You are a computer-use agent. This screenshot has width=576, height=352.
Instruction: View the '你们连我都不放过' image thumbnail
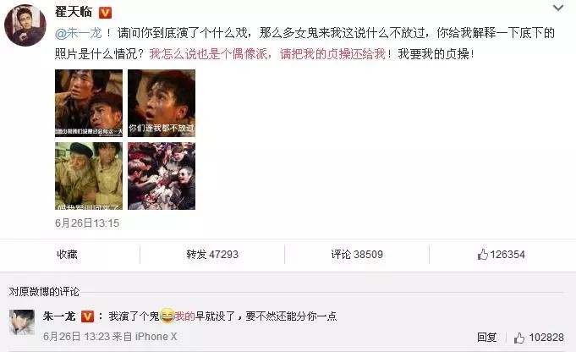click(162, 103)
